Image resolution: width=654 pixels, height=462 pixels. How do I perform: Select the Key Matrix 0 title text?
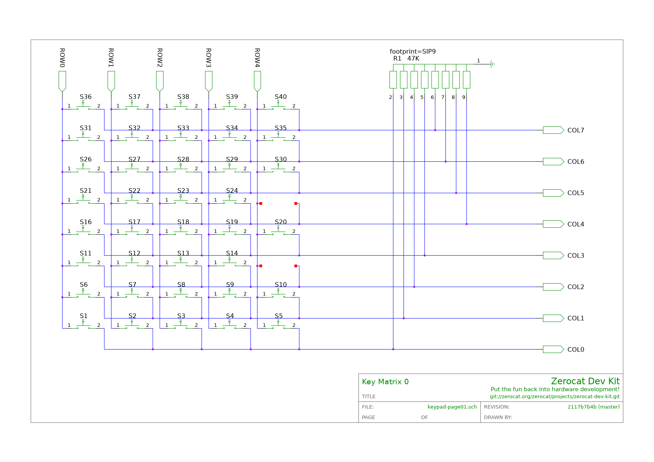pyautogui.click(x=385, y=382)
